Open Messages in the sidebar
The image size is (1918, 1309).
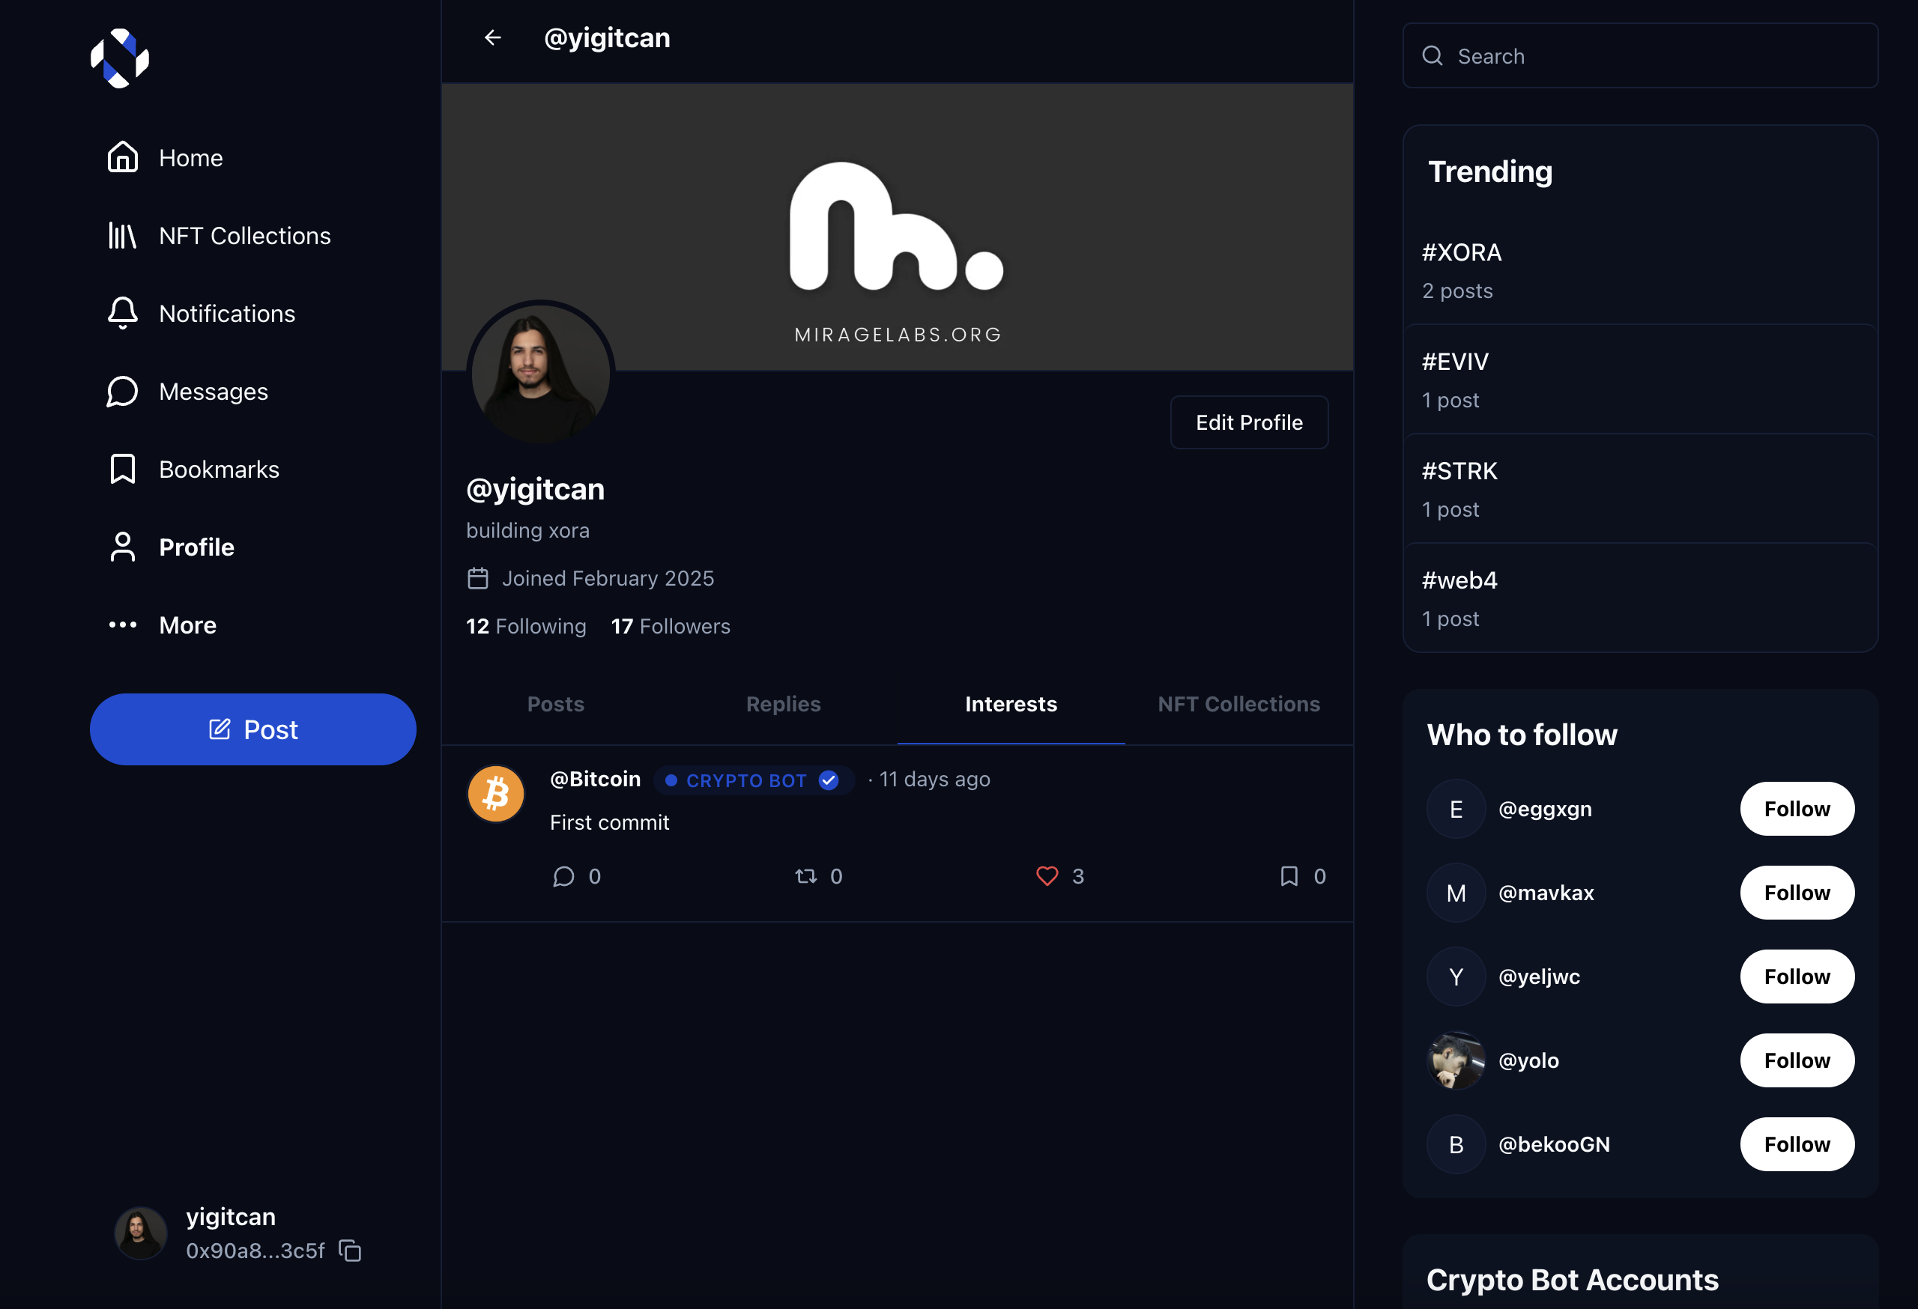tap(187, 391)
